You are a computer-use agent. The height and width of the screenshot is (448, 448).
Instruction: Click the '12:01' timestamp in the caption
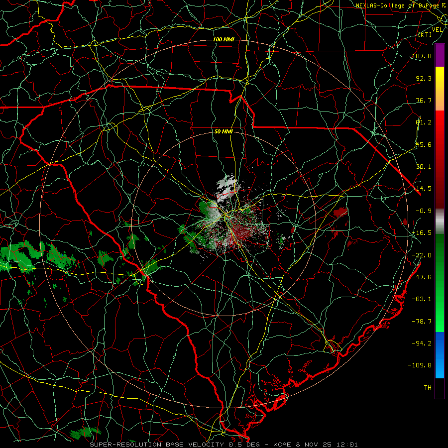(347, 445)
